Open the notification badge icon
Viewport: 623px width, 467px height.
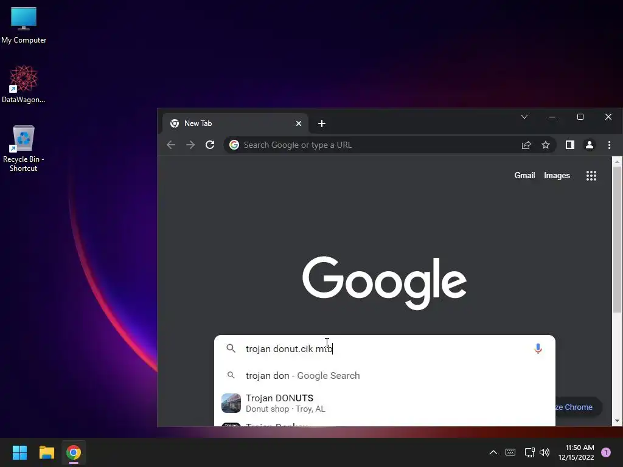click(x=606, y=452)
